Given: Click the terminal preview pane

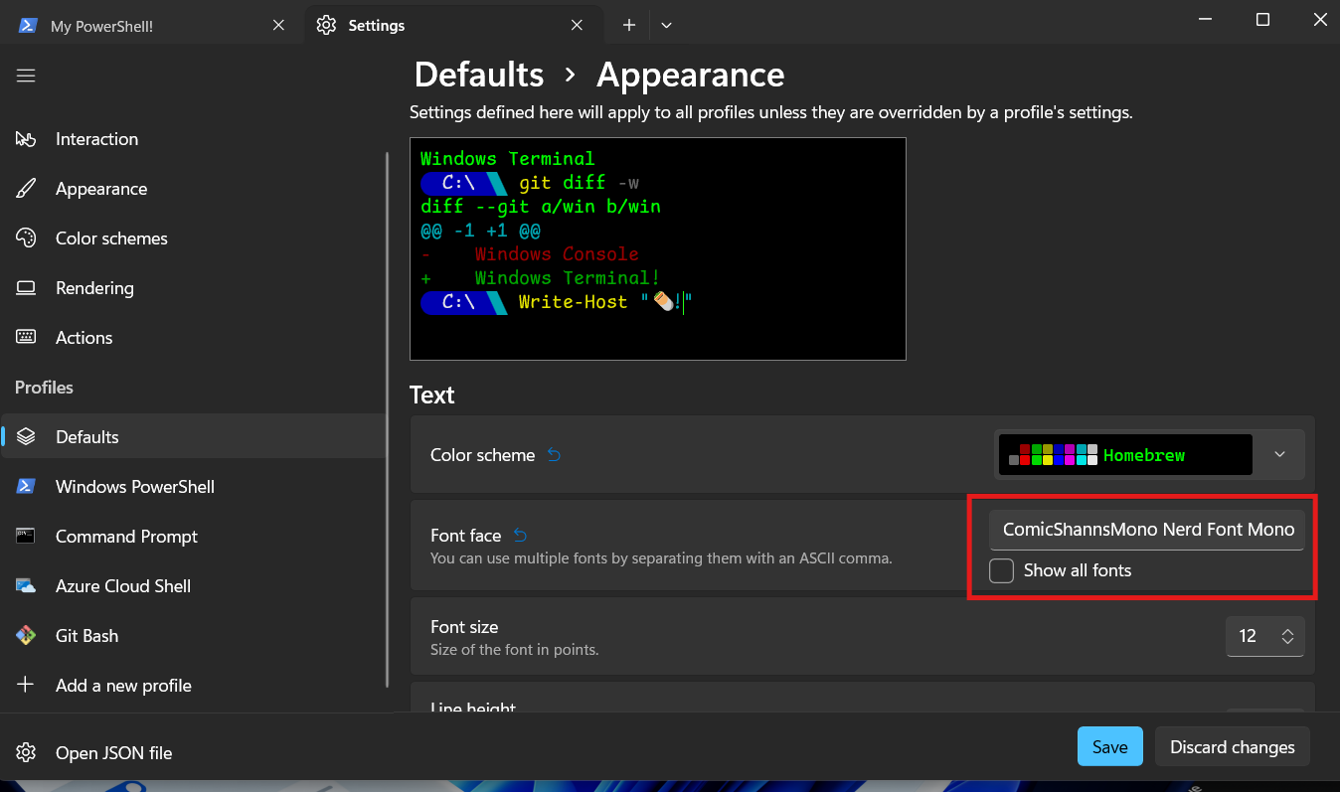Looking at the screenshot, I should [x=658, y=248].
